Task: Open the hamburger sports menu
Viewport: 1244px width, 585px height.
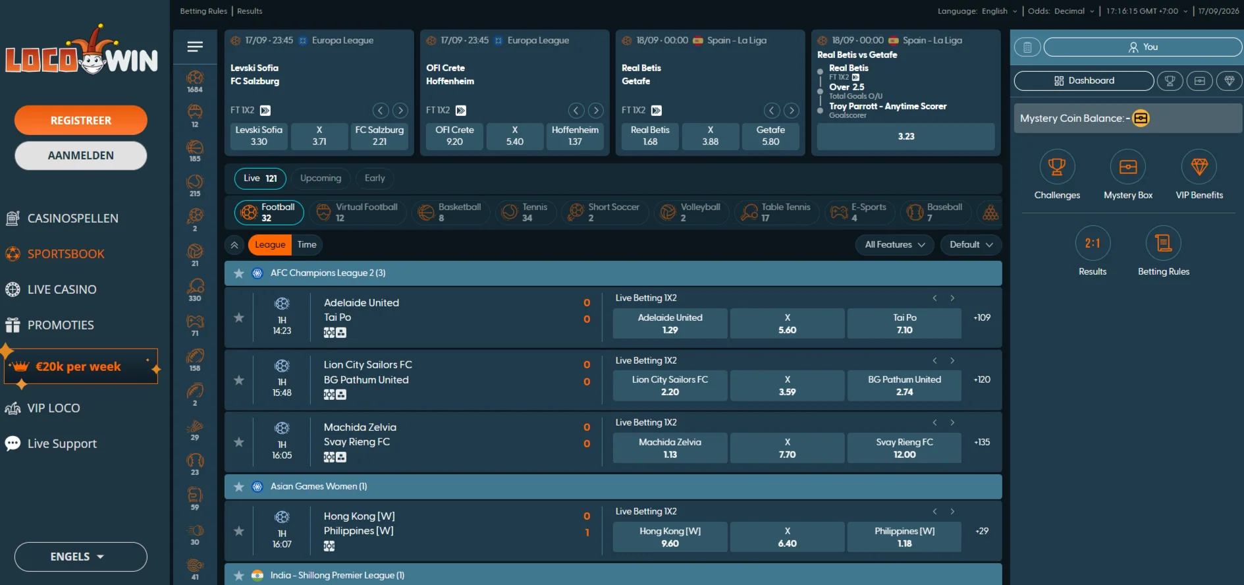Action: pos(195,47)
